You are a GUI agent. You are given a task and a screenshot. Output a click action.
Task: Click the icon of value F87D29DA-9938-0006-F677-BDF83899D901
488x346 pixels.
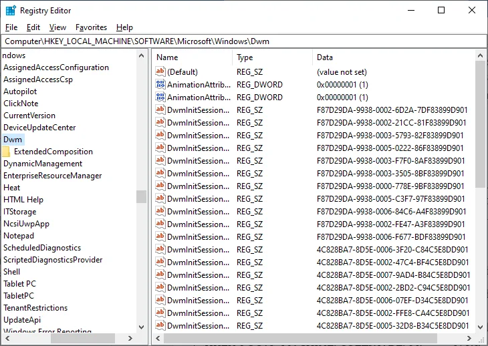(160, 236)
